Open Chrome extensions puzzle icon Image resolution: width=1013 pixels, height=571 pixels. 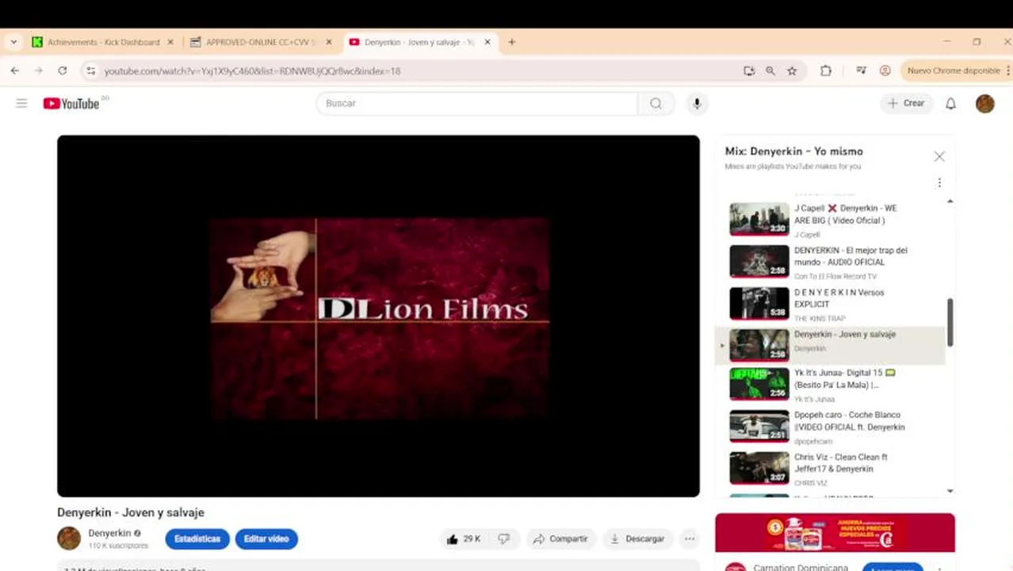pos(826,71)
